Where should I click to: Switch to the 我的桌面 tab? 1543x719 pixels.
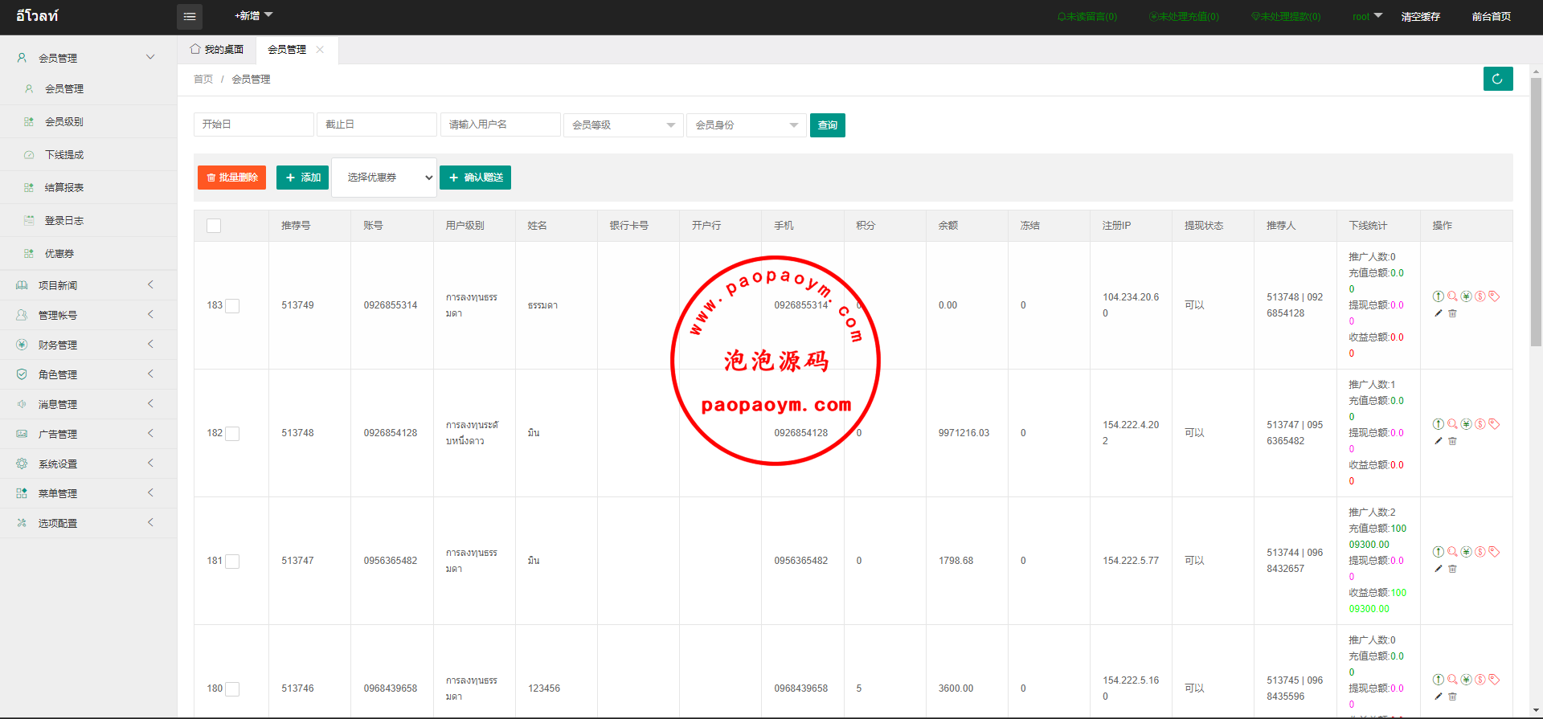point(217,50)
